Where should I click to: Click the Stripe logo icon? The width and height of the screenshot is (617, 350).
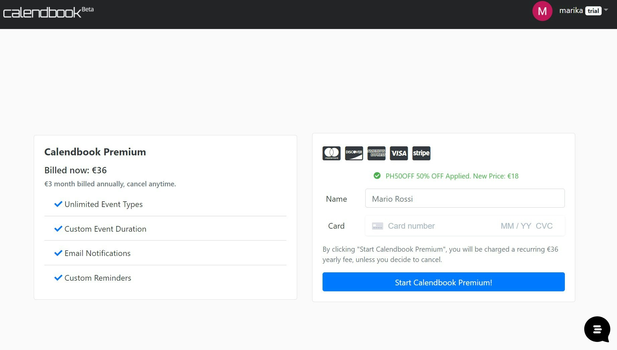click(x=421, y=153)
